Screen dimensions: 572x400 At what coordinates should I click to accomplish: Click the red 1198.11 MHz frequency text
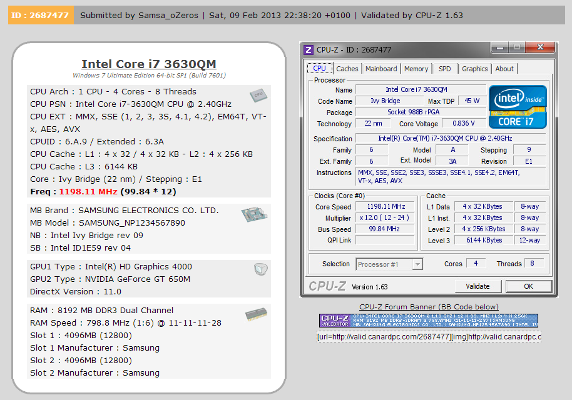pyautogui.click(x=88, y=192)
